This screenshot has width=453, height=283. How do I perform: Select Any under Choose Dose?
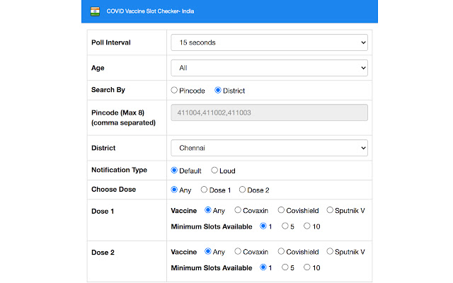175,190
